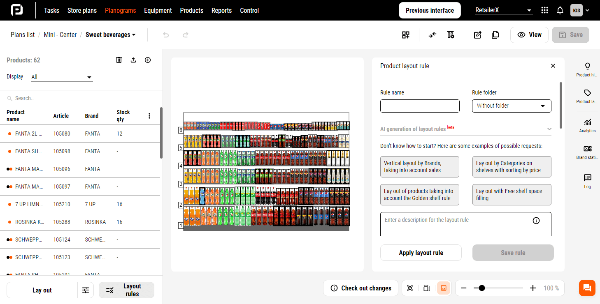The image size is (600, 304).
Task: Collapse AI generation of layout rules section
Action: [x=549, y=129]
